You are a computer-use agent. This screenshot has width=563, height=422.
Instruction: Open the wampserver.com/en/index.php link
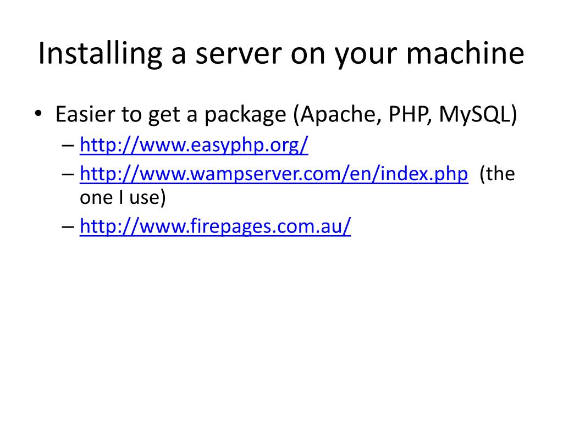(274, 174)
